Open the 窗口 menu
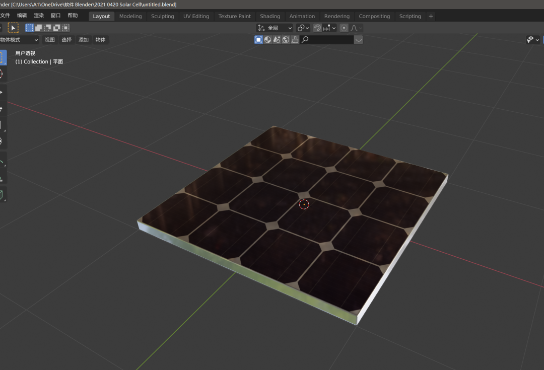This screenshot has width=544, height=370. click(55, 15)
